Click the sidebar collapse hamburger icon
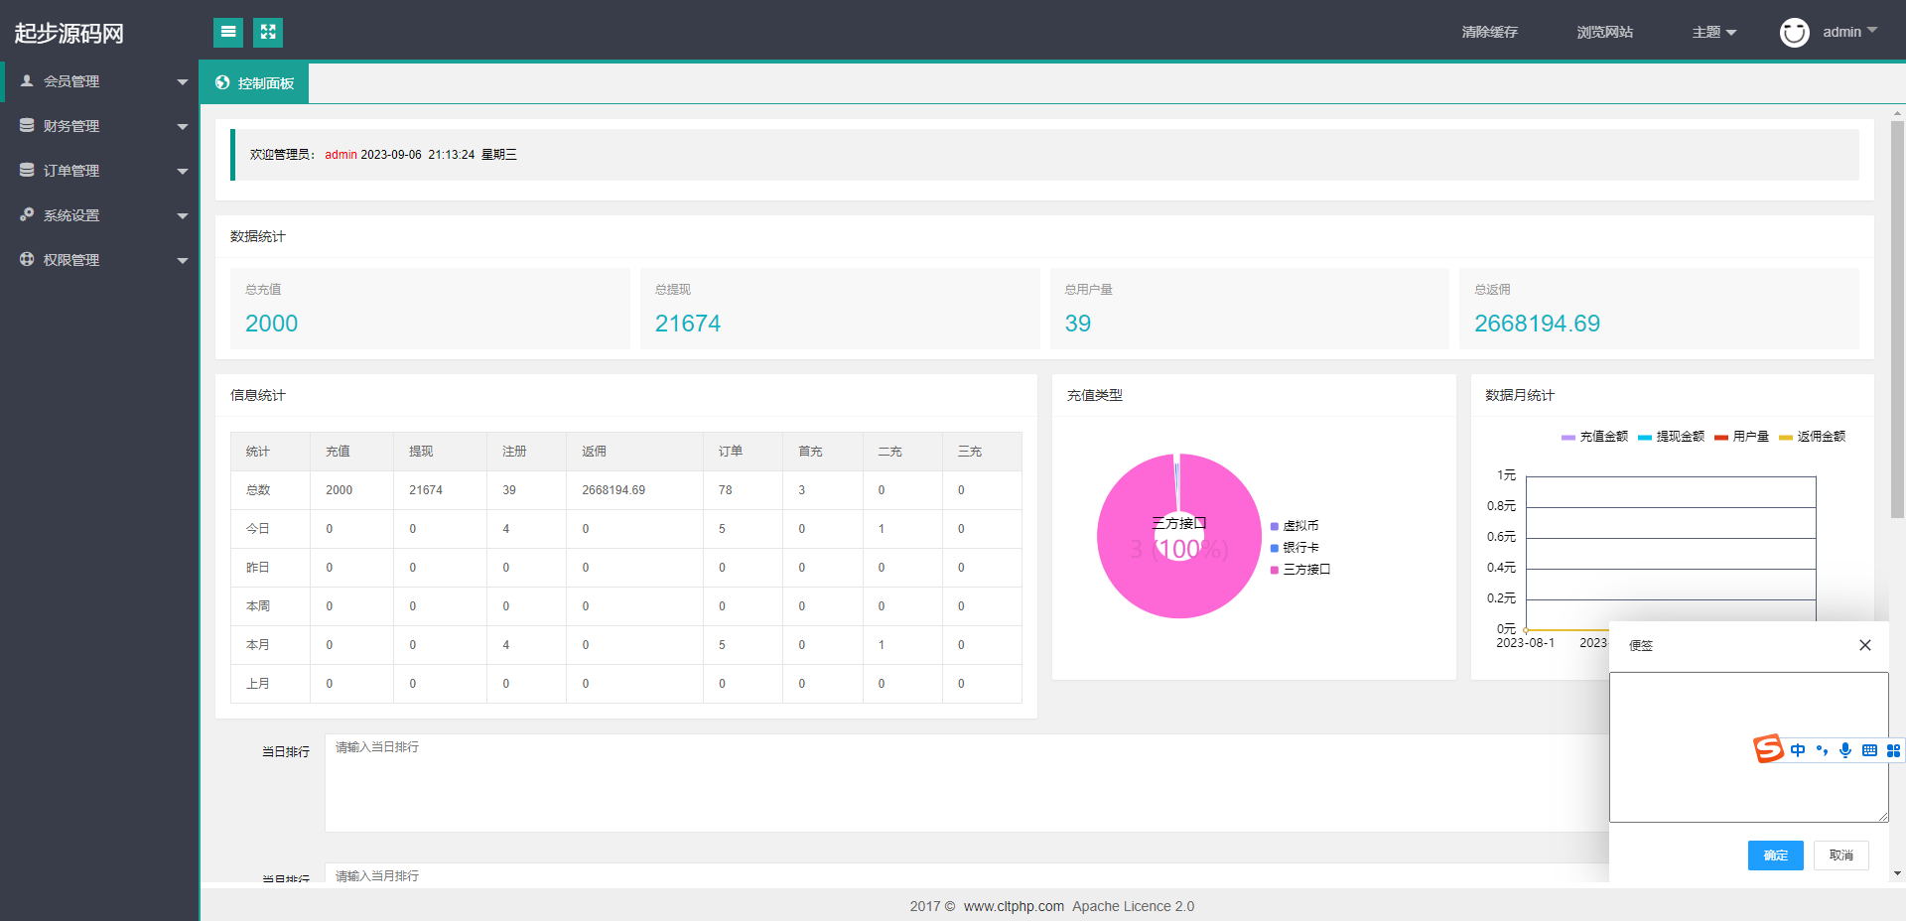 pyautogui.click(x=228, y=32)
